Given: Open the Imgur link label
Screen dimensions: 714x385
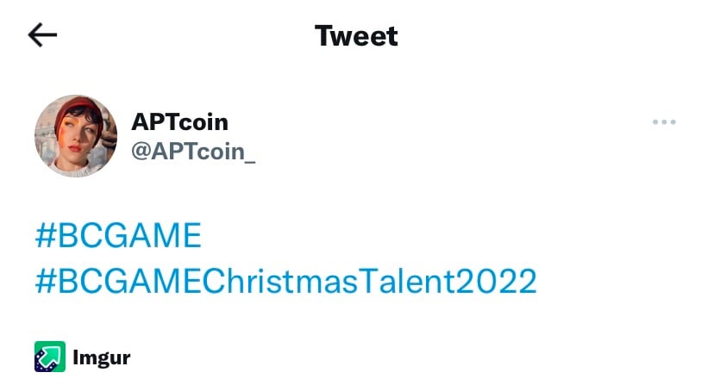Looking at the screenshot, I should [102, 357].
